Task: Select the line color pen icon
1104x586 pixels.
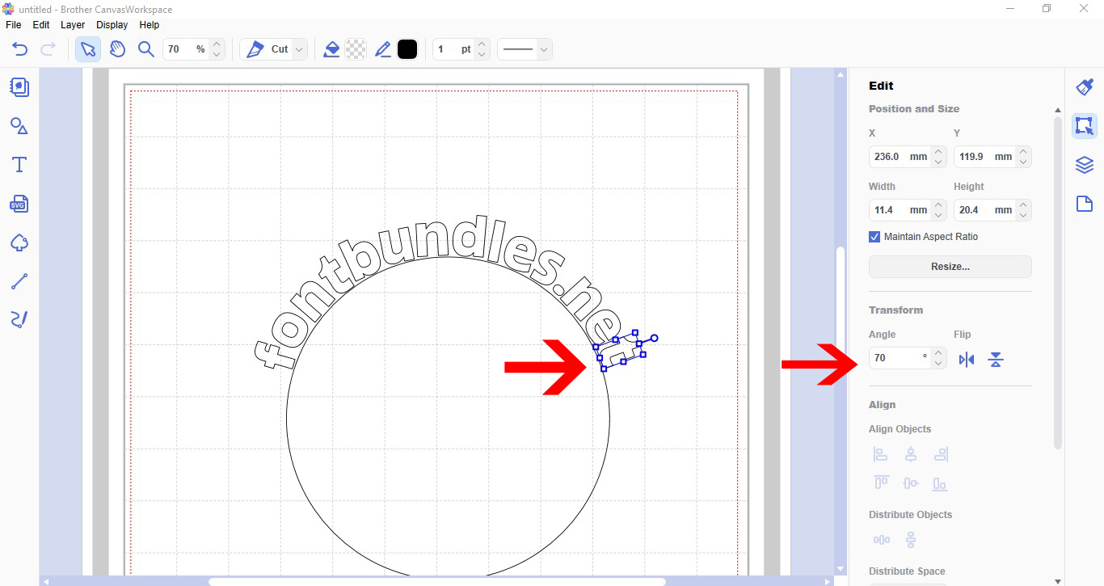Action: 383,49
